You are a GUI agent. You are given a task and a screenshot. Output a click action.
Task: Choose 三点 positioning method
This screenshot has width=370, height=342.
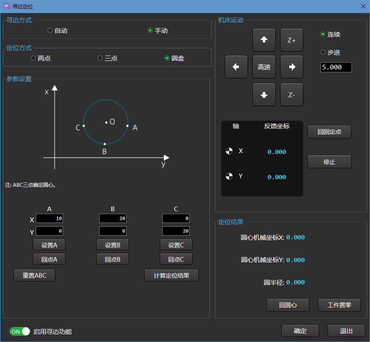[x=108, y=58]
